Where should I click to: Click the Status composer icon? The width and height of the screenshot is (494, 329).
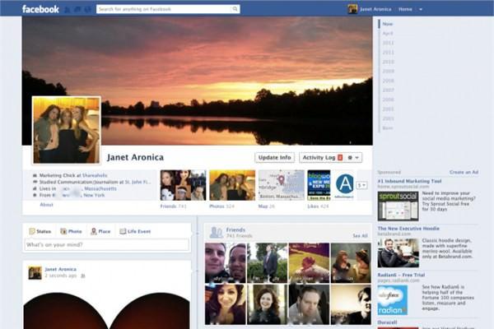(32, 231)
